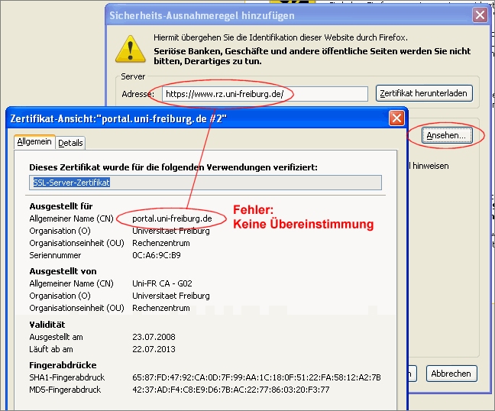The image size is (495, 411).
Task: Select the SHA1-Fingerabdruck value
Action: (x=257, y=377)
